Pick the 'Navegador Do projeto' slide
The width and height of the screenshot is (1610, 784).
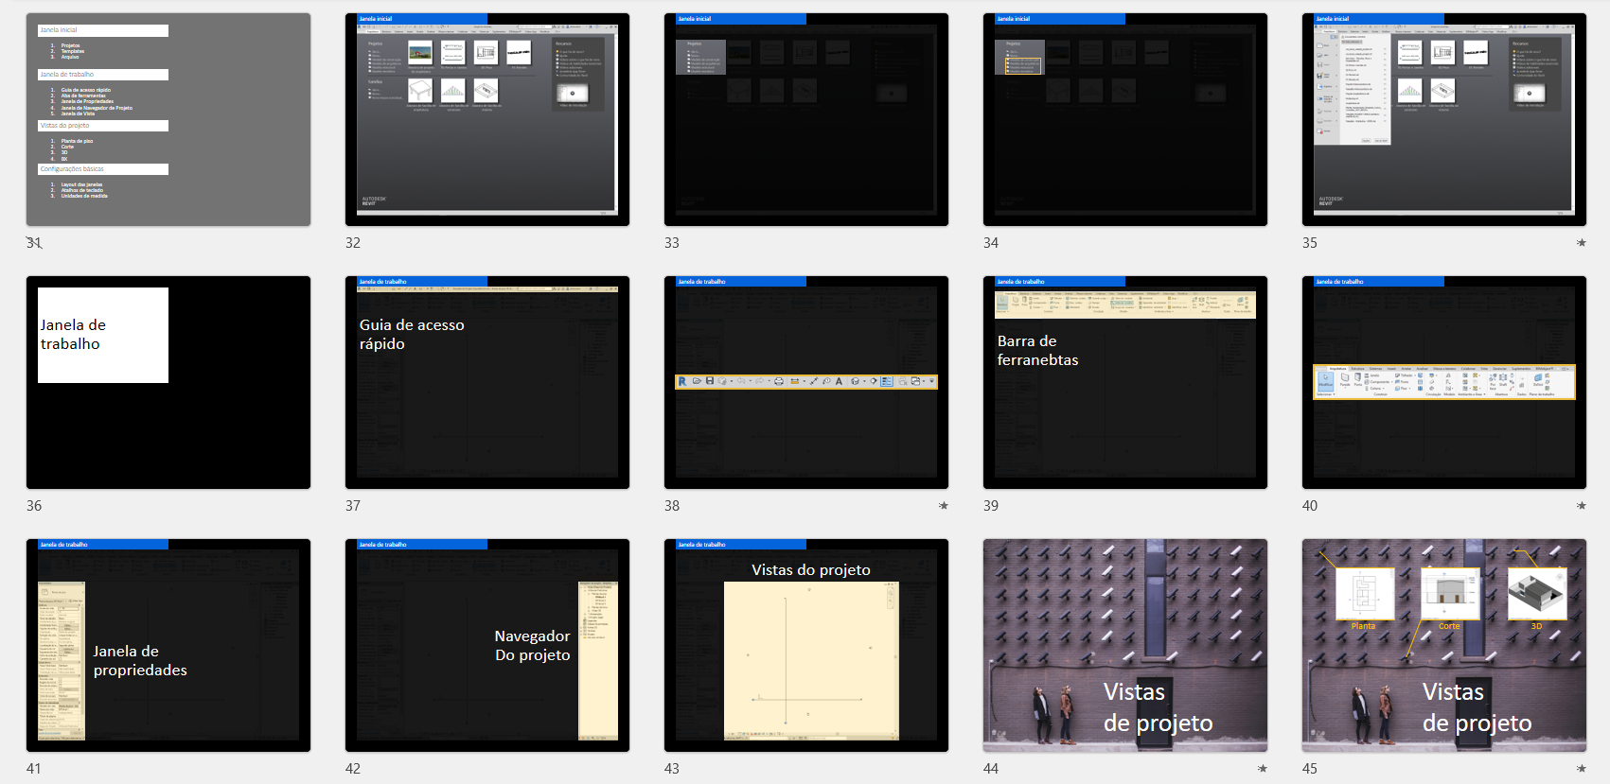click(x=487, y=645)
